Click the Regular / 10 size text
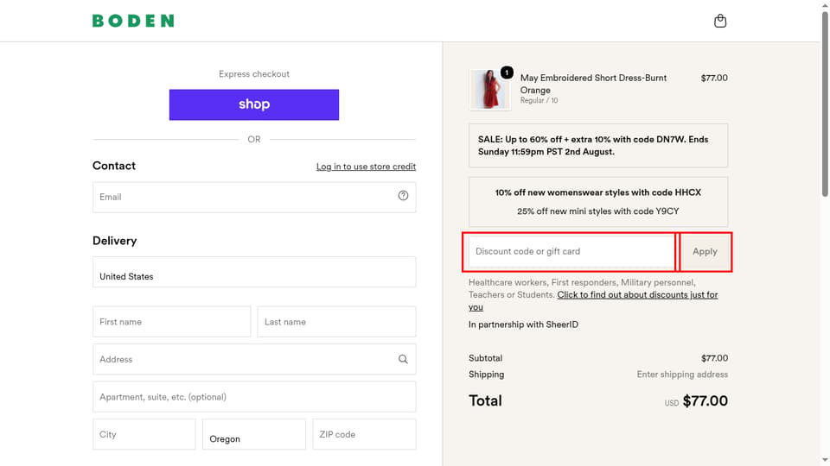Screen dimensions: 830x466 (539, 100)
